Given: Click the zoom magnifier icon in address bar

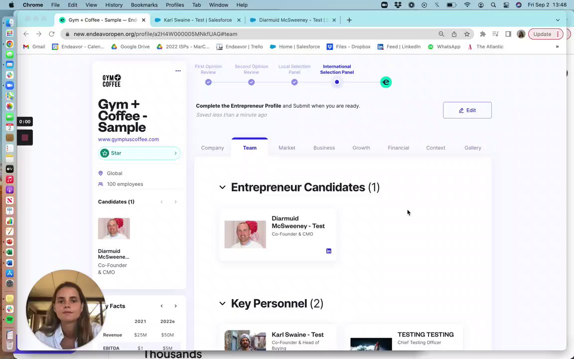Looking at the screenshot, I should [441, 34].
